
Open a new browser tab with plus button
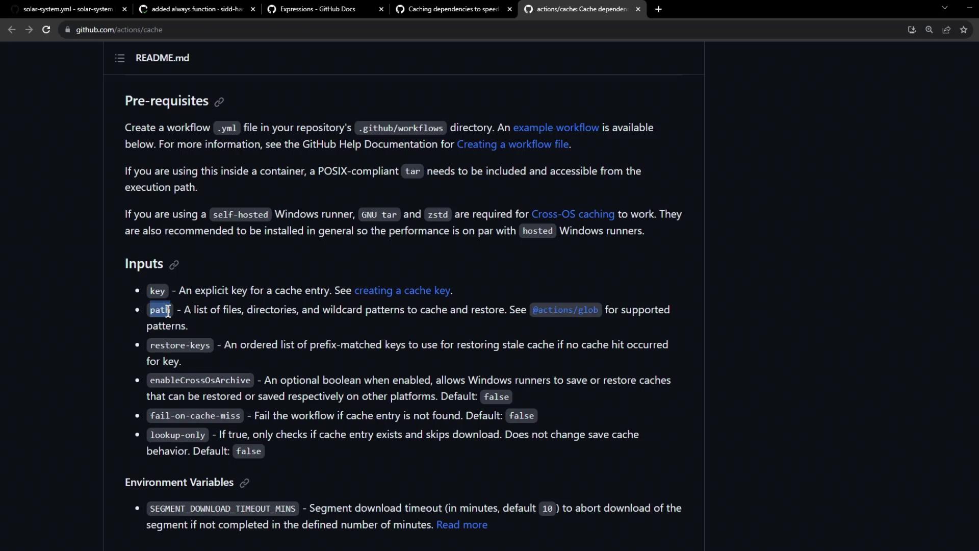pos(658,9)
